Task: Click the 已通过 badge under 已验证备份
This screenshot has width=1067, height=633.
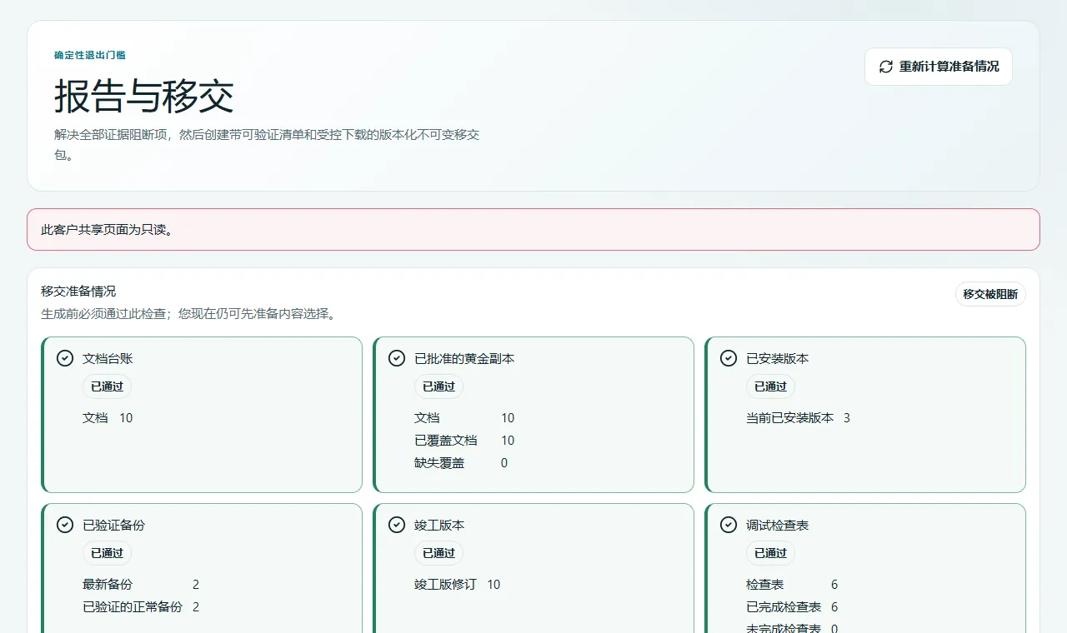Action: (x=107, y=553)
